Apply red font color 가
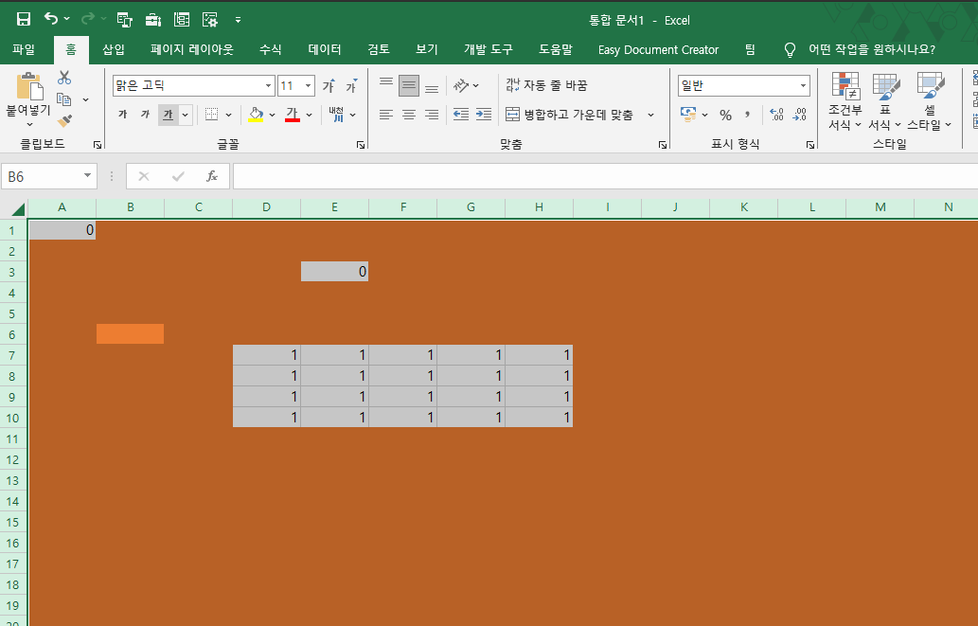Image resolution: width=978 pixels, height=626 pixels. 292,115
